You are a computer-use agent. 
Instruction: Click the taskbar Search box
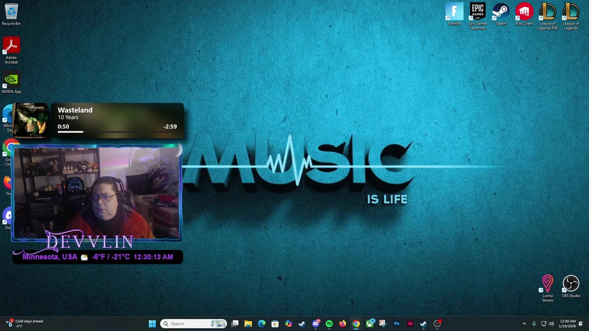click(x=193, y=324)
